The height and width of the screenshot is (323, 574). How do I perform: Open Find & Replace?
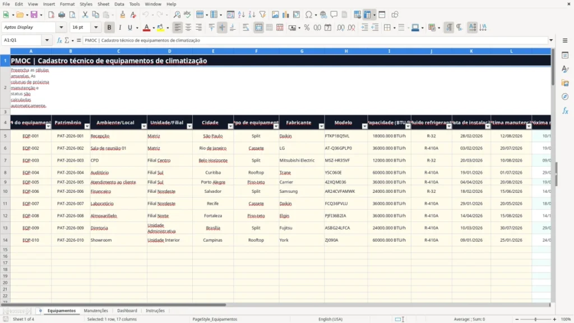point(177,15)
